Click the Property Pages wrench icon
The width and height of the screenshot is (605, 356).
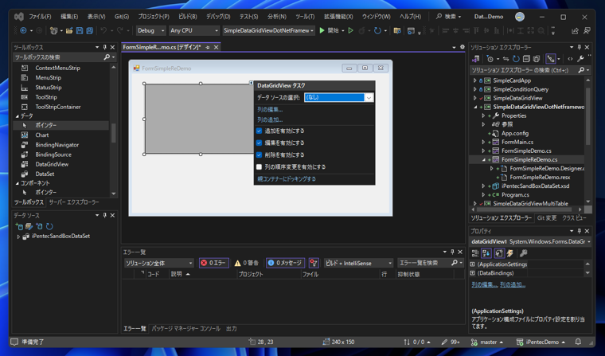(523, 253)
